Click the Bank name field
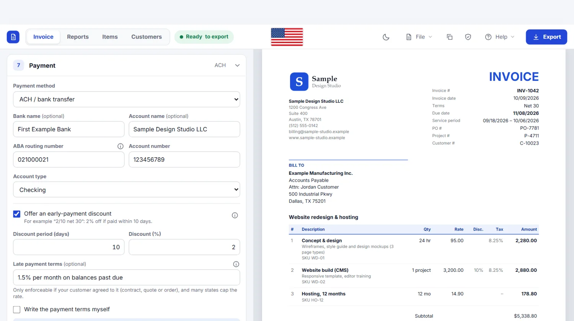 point(69,129)
